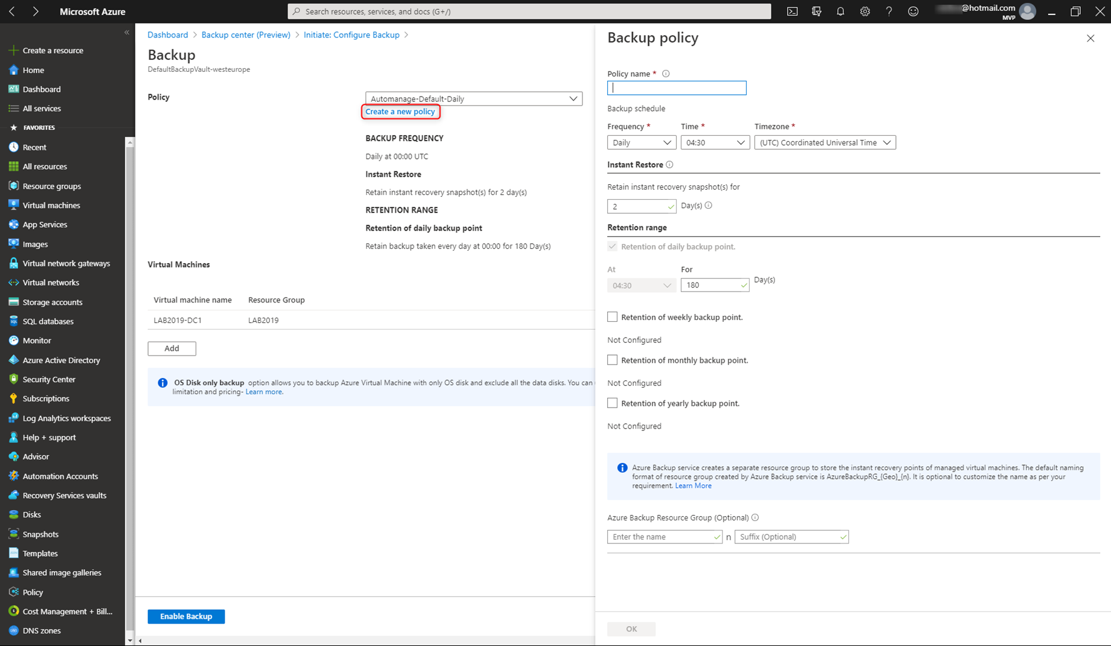The image size is (1111, 646).
Task: Click the Retention of daily backup point checkbox
Action: 613,246
